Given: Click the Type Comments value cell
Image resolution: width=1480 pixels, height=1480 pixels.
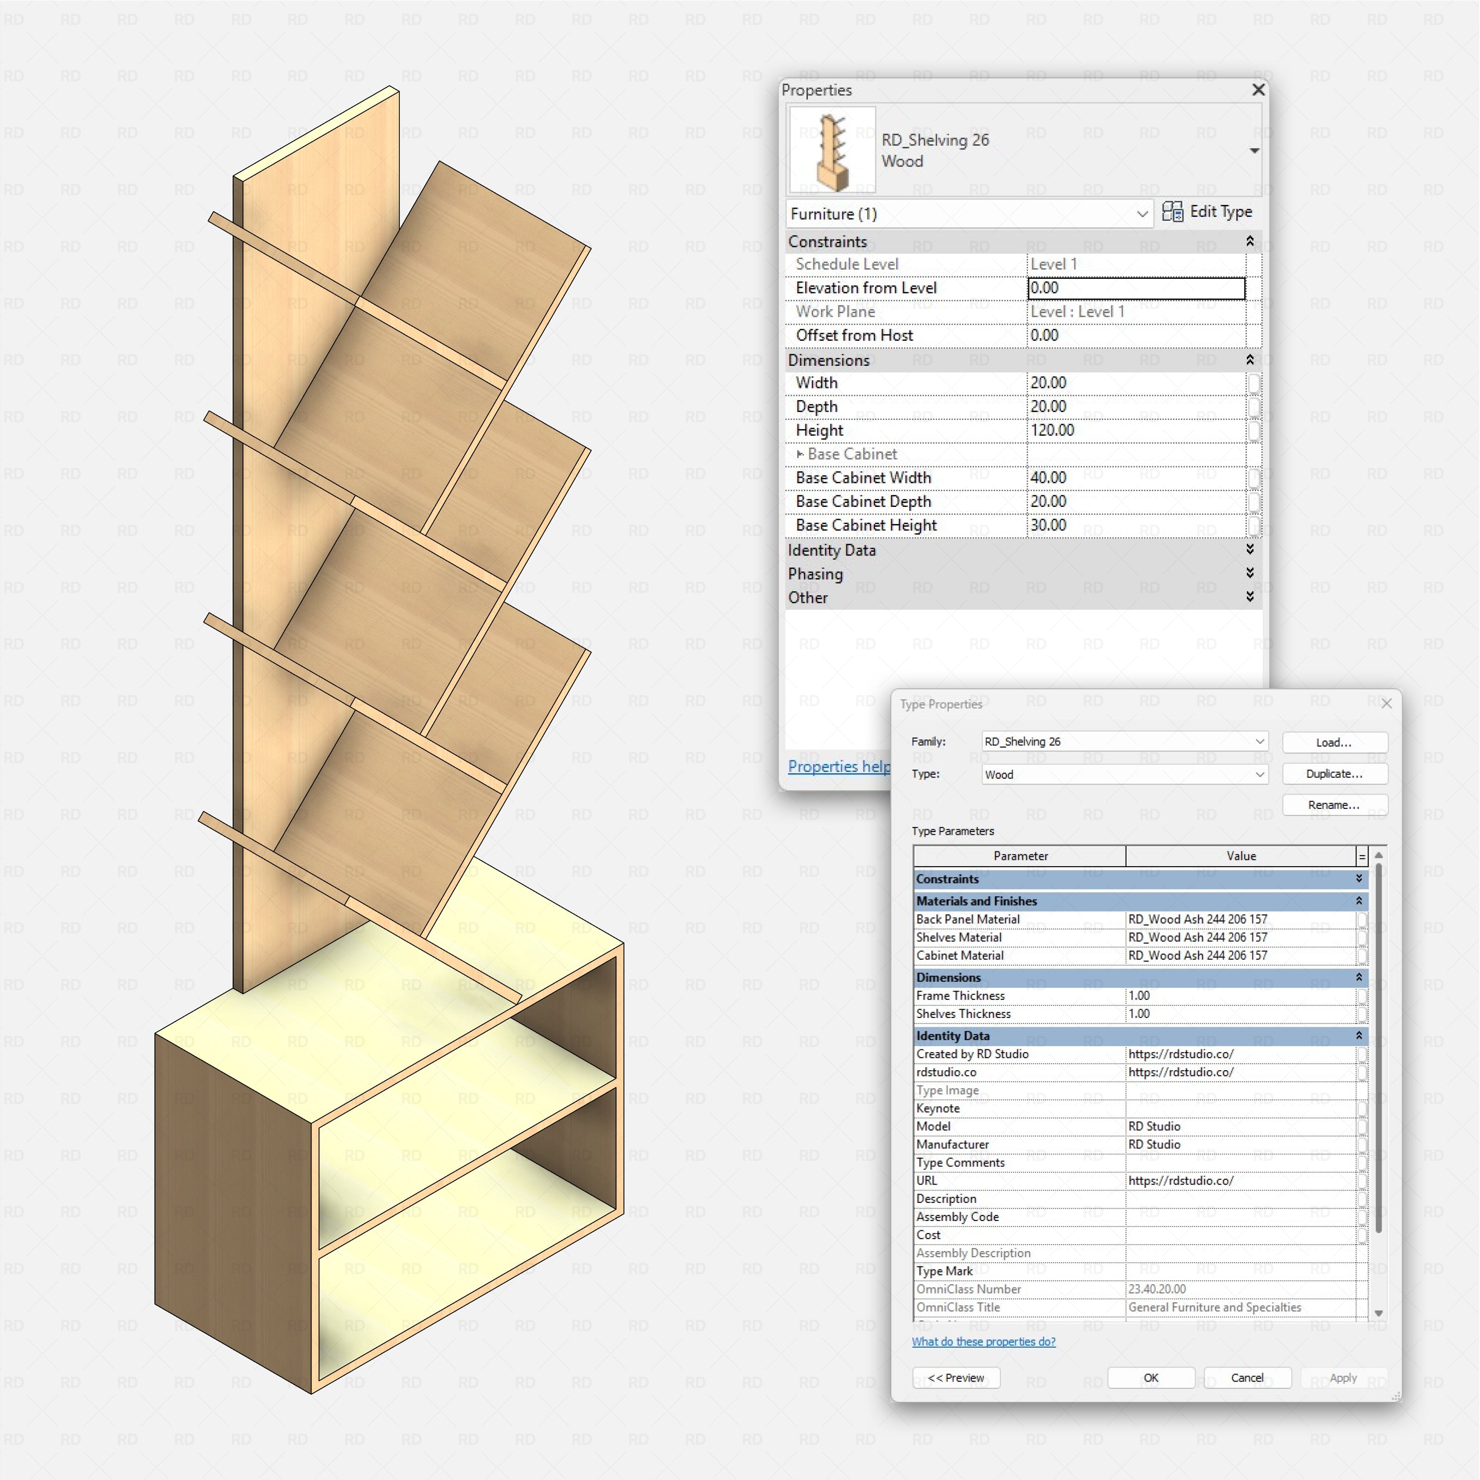Looking at the screenshot, I should pos(1240,1163).
